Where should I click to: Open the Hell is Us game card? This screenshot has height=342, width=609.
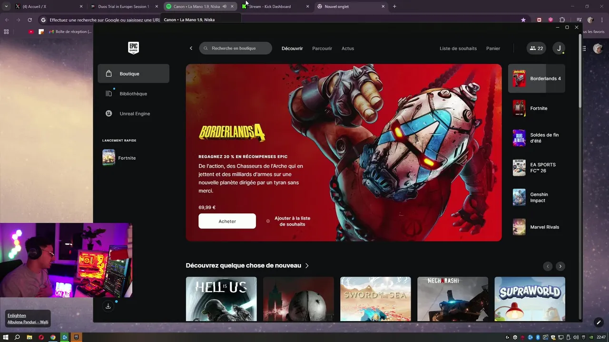221,299
